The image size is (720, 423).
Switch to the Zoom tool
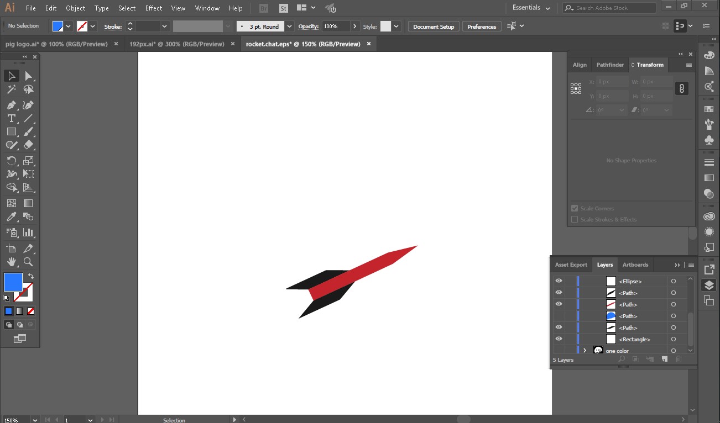28,262
